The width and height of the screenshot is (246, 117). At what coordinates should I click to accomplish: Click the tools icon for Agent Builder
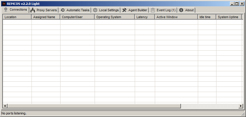(124, 10)
